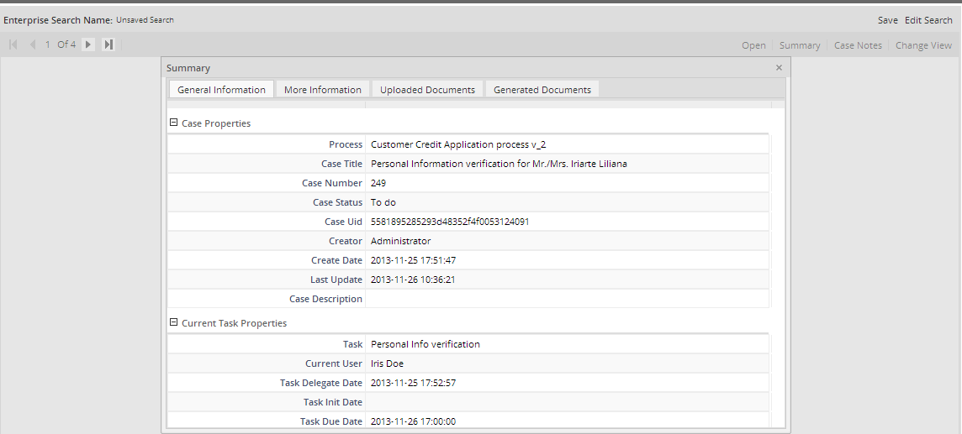Close the Summary dialog
Image resolution: width=962 pixels, height=434 pixels.
[779, 68]
